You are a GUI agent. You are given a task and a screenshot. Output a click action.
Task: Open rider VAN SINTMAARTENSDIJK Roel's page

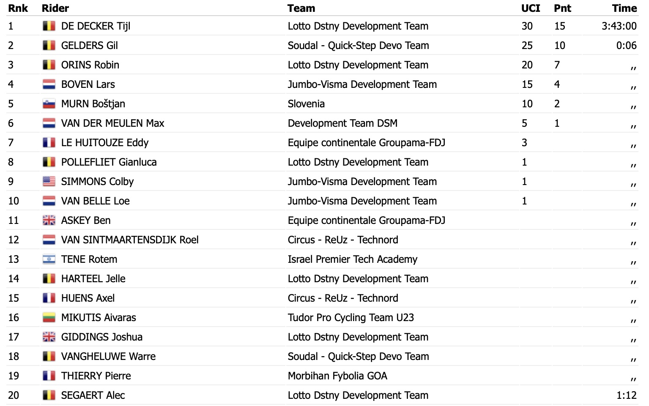click(x=129, y=240)
